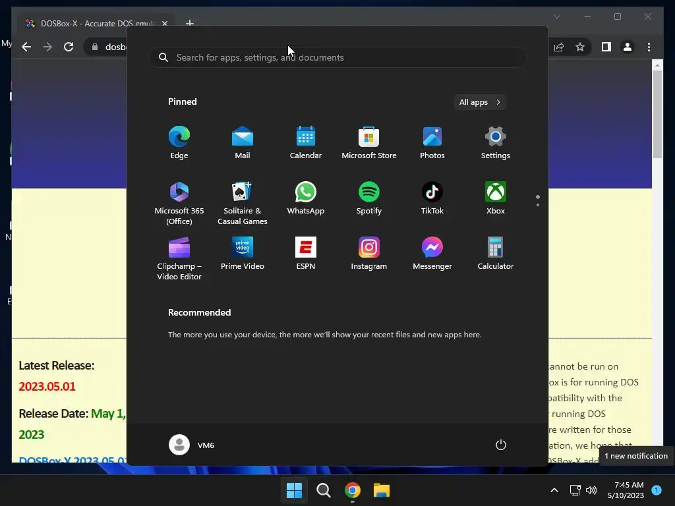Launch the Mail app

243,142
